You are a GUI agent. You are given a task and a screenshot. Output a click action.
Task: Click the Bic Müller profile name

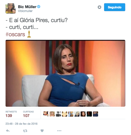(x=27, y=7)
